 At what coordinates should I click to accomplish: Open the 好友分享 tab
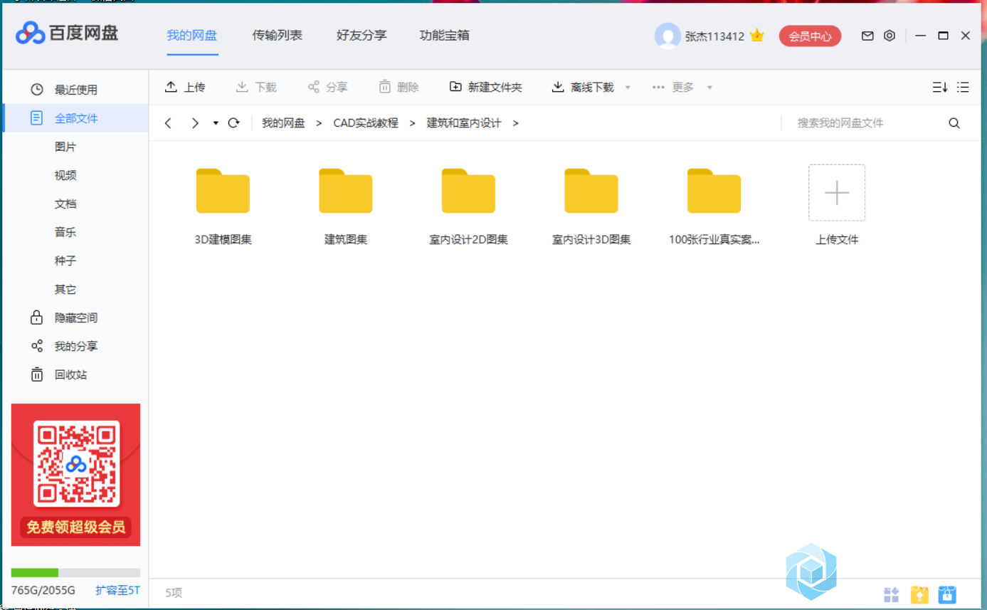click(x=361, y=35)
